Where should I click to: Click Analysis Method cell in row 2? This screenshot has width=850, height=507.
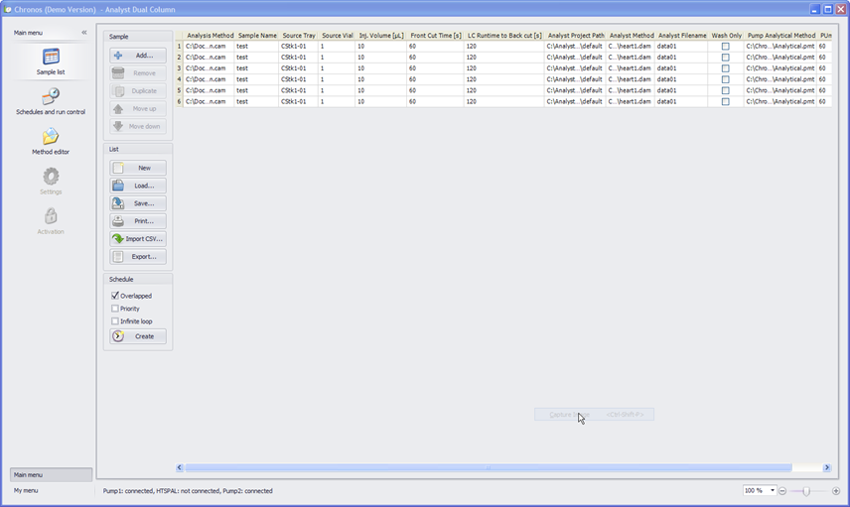[x=209, y=58]
